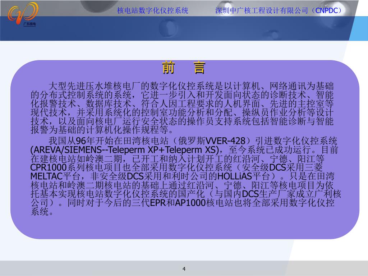Click the line starting 技术，以及面向核电厂

182,121
